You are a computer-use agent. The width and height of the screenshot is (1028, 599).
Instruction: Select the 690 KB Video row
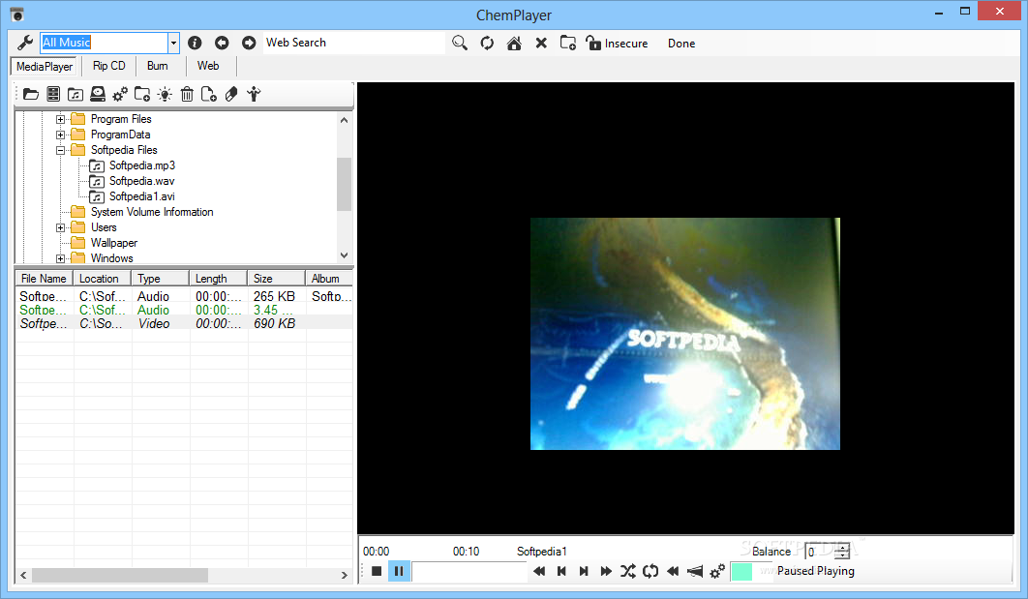(x=184, y=324)
